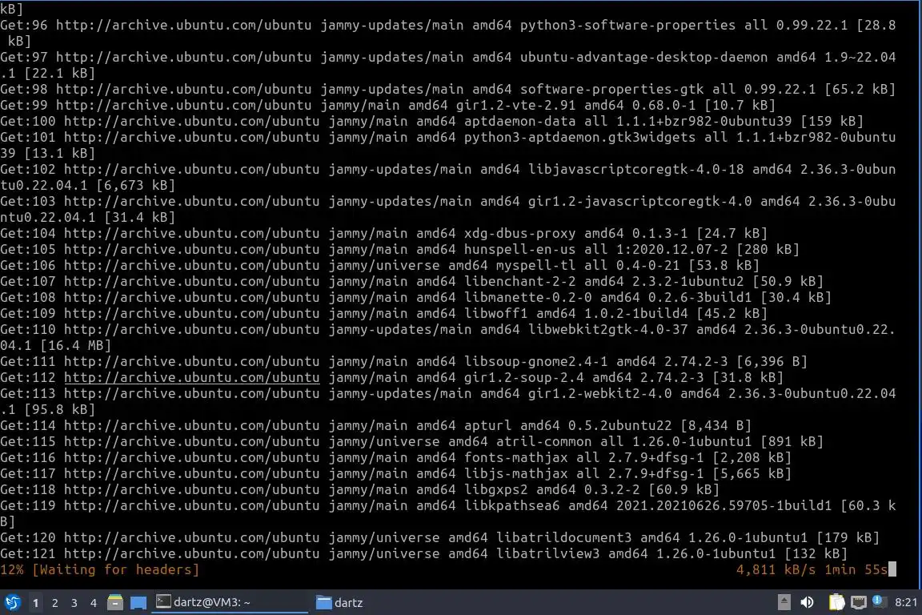Open the Lubuntu application menu
This screenshot has height=615, width=922.
(12, 602)
